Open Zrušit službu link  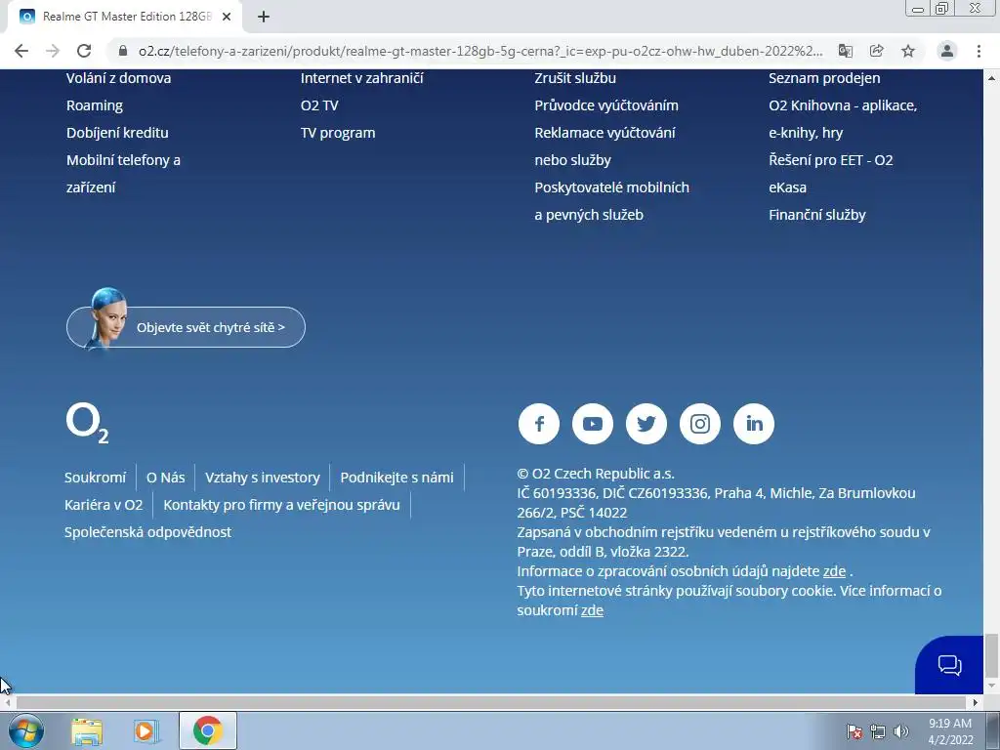(x=575, y=78)
